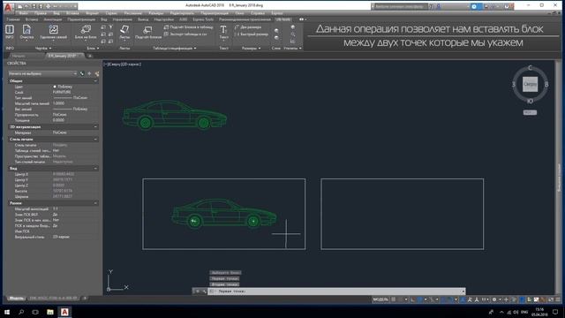Collapse the 3D-визуализация properties section
This screenshot has height=318, width=565.
click(95, 127)
